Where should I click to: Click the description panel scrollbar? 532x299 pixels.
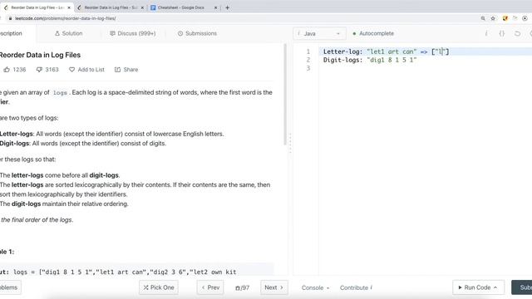click(285, 95)
